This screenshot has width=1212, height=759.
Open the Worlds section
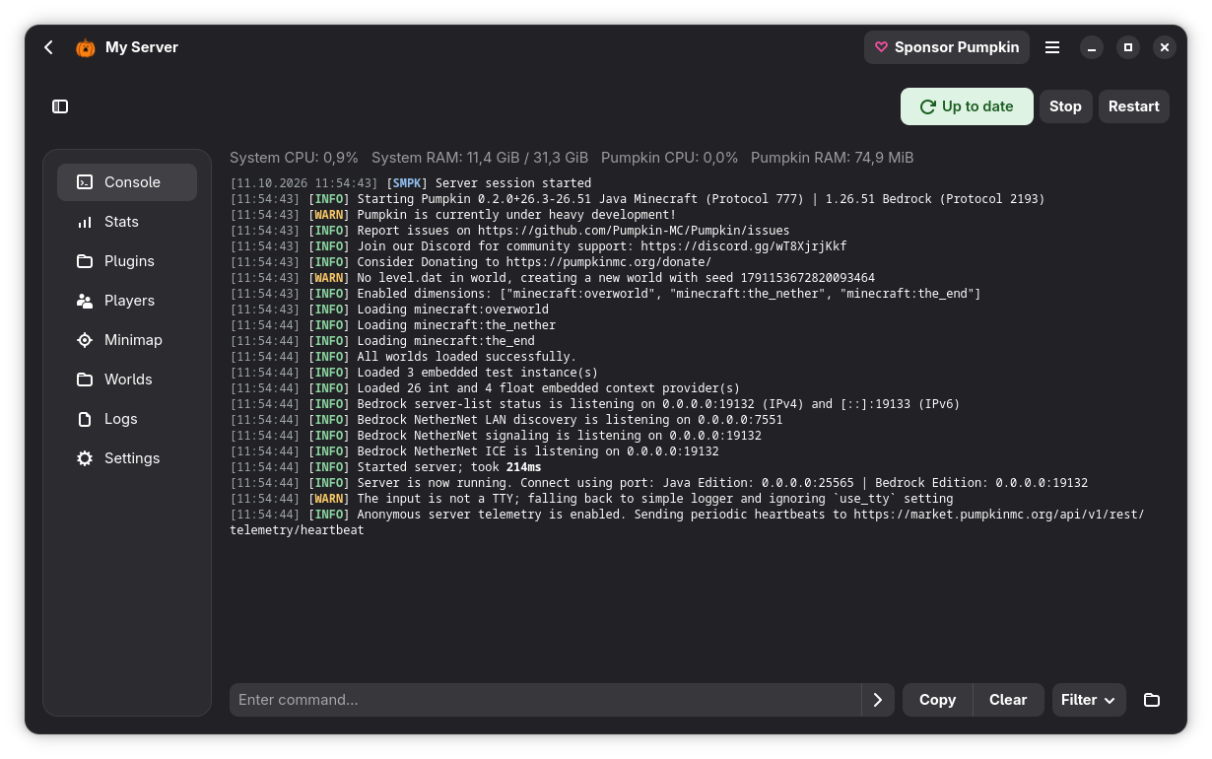127,379
